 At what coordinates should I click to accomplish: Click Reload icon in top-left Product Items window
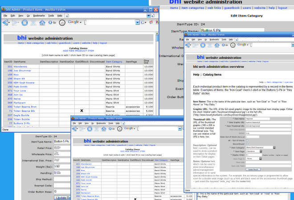coord(24,23)
